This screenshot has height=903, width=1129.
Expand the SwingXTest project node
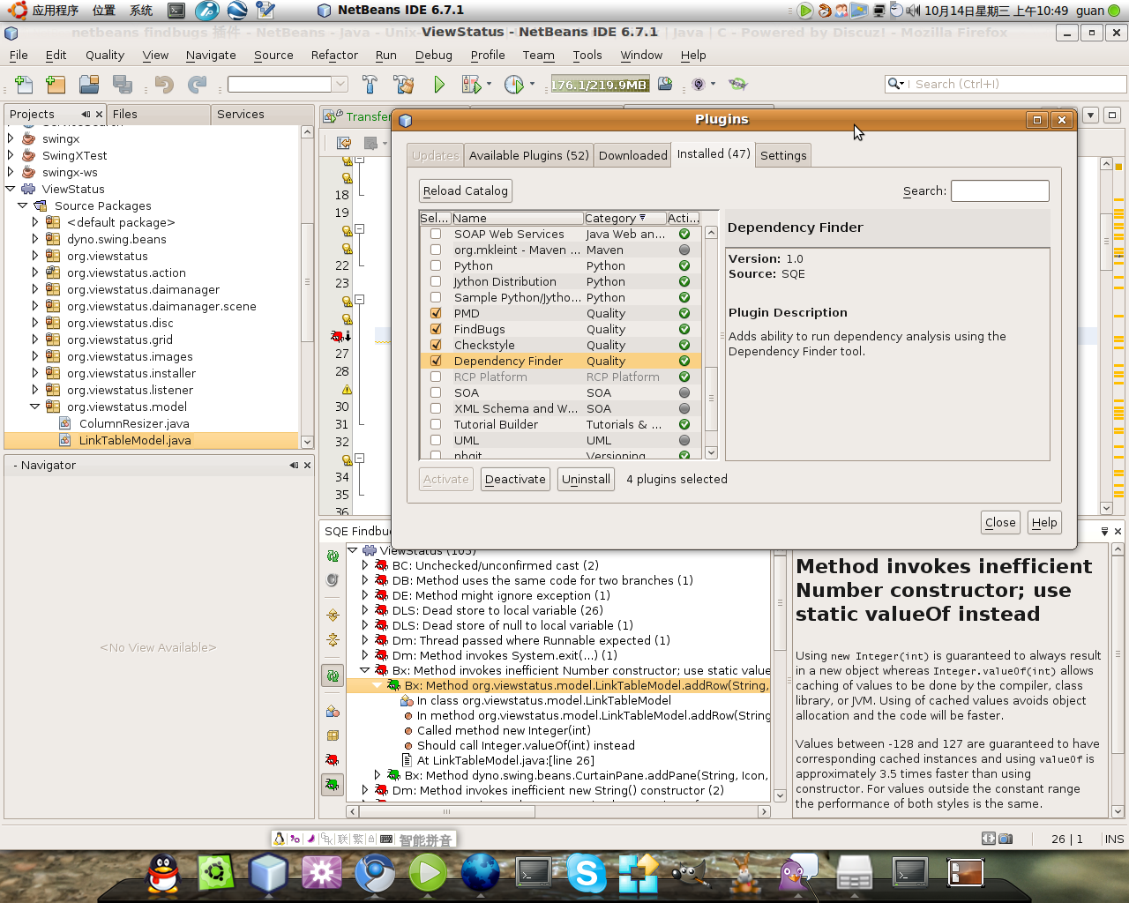pyautogui.click(x=11, y=155)
